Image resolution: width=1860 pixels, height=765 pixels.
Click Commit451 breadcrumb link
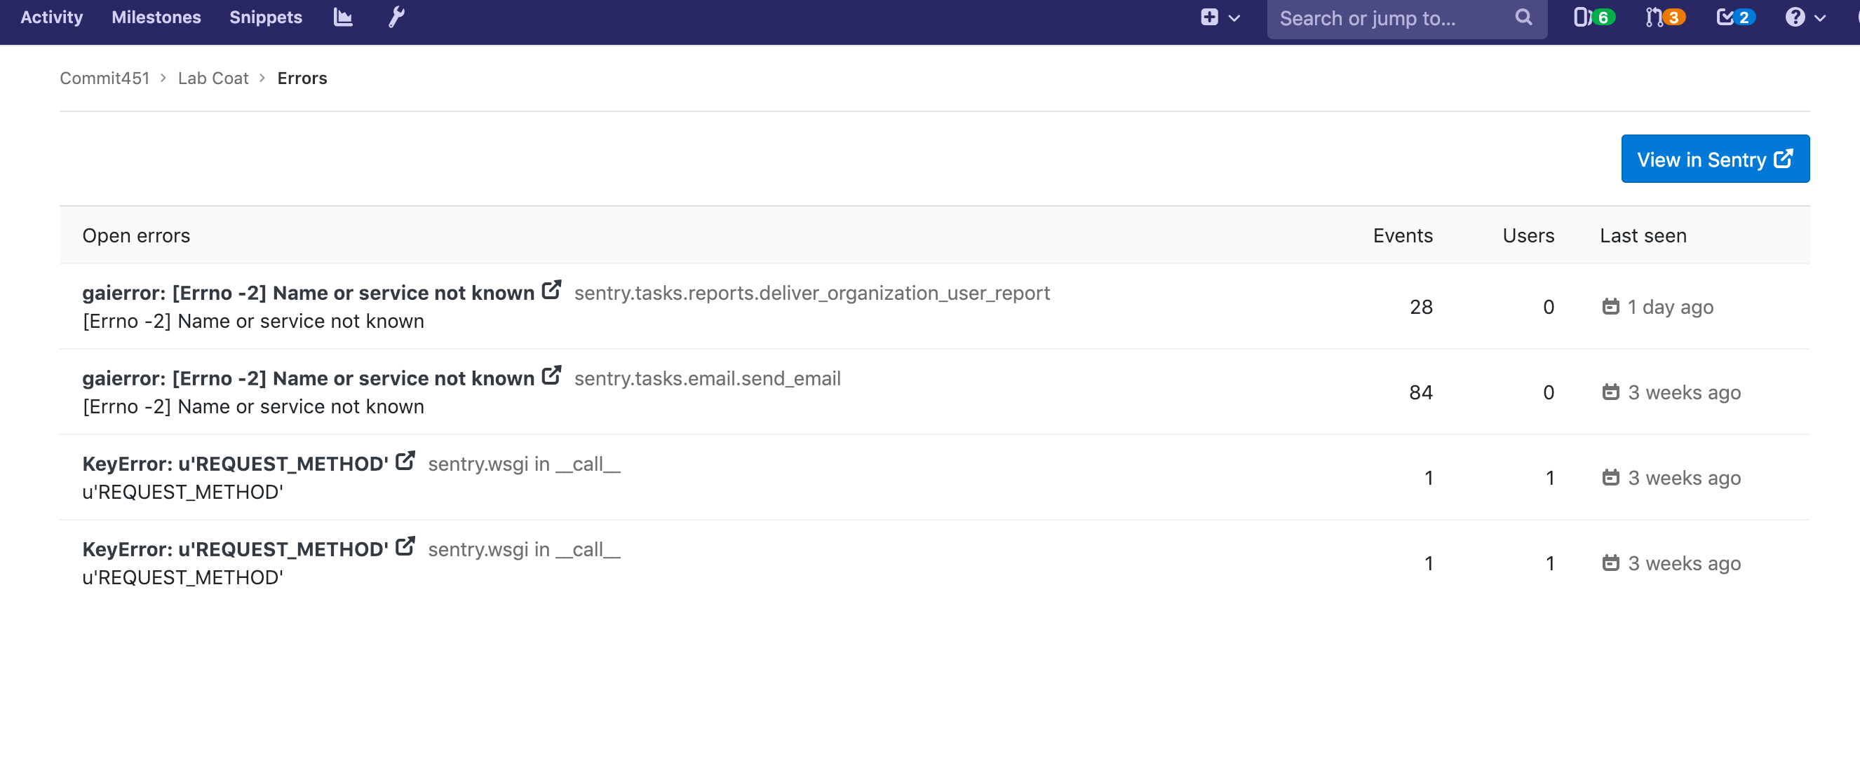point(105,77)
